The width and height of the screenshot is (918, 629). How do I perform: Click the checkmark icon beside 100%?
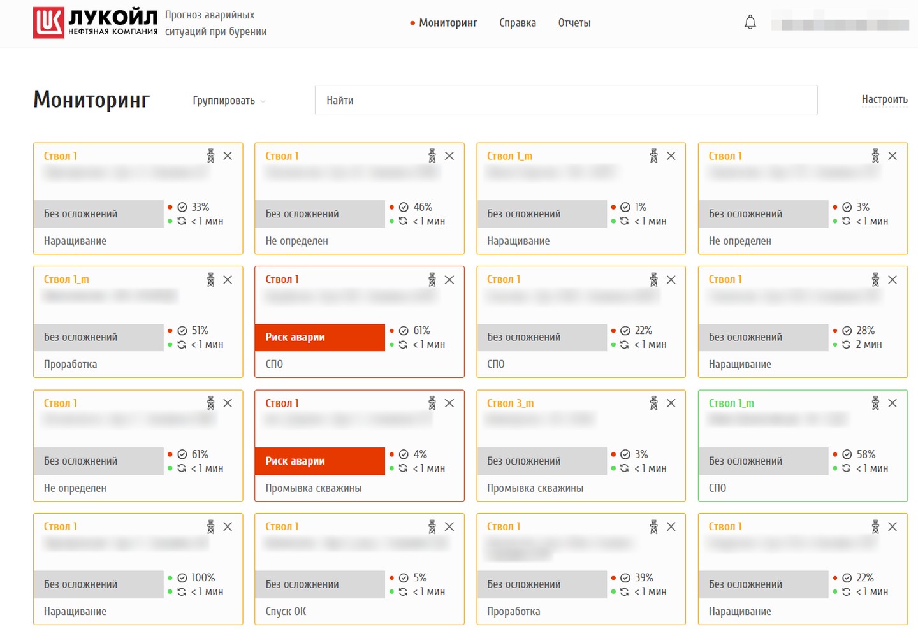[182, 578]
